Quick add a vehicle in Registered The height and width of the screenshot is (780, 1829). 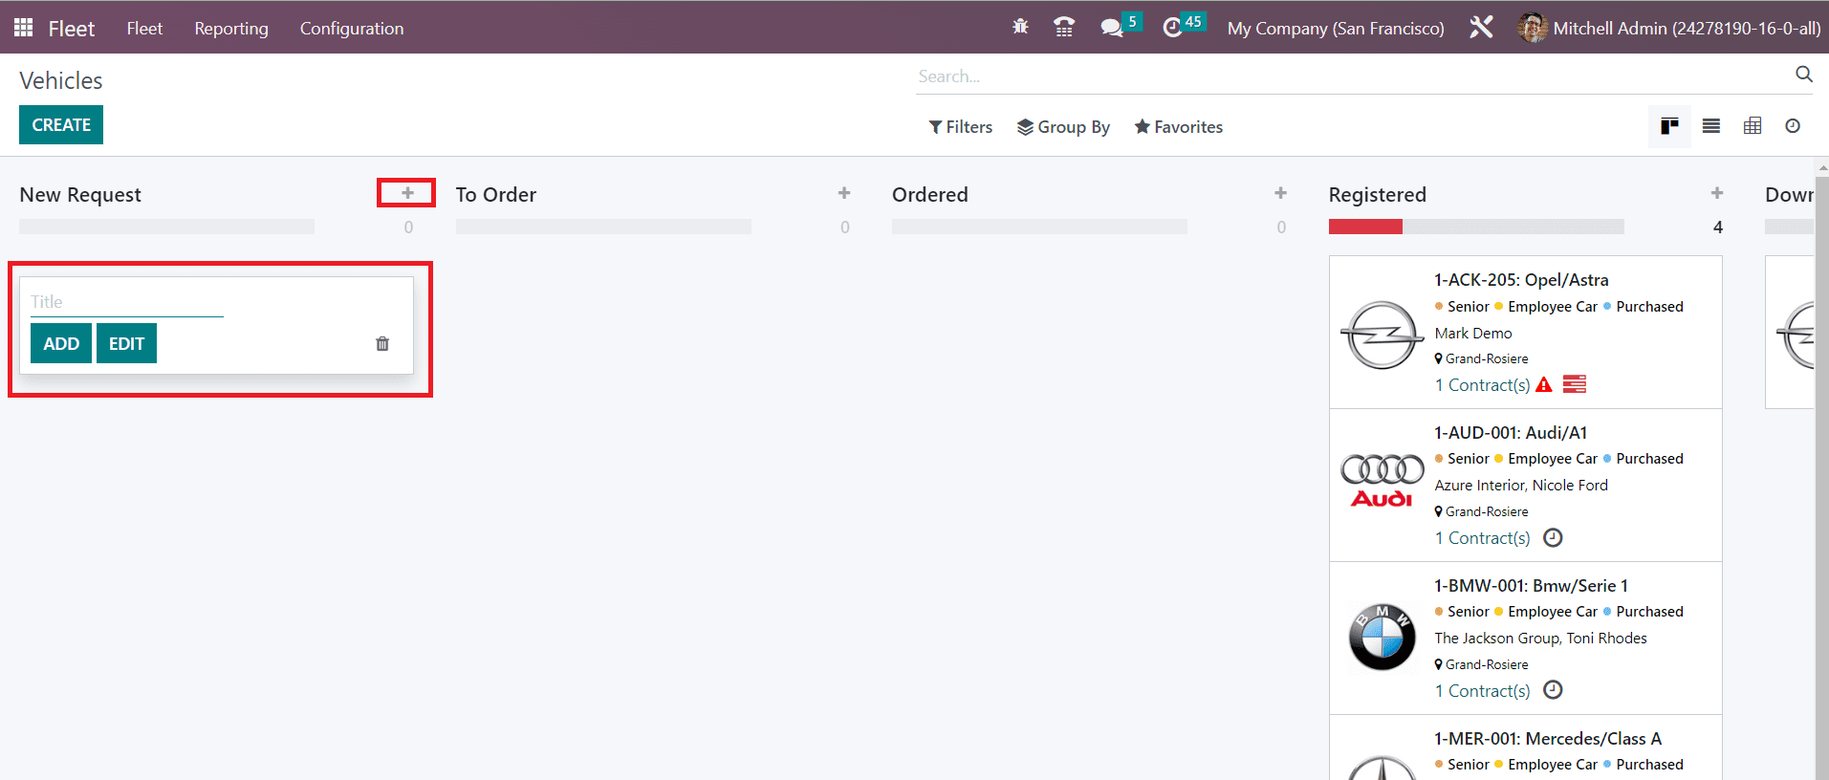(x=1717, y=193)
